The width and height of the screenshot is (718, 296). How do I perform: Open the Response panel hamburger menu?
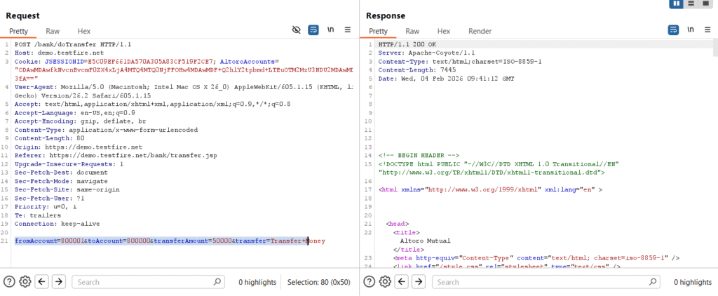[x=707, y=30]
